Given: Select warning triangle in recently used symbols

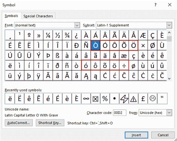Looking at the screenshot, I should [133, 99].
